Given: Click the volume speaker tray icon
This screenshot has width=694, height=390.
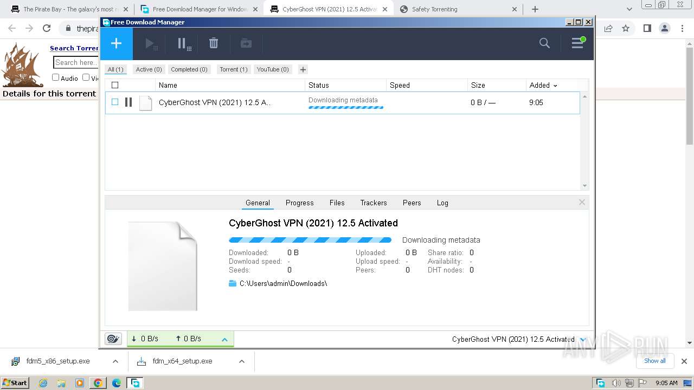Looking at the screenshot, I should coord(616,383).
